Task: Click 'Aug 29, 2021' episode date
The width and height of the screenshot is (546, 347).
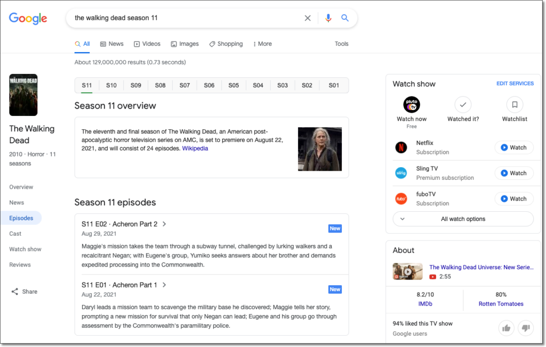Action: click(99, 234)
